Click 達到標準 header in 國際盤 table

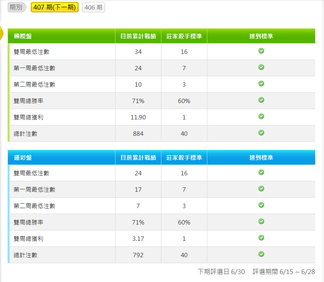point(261,36)
